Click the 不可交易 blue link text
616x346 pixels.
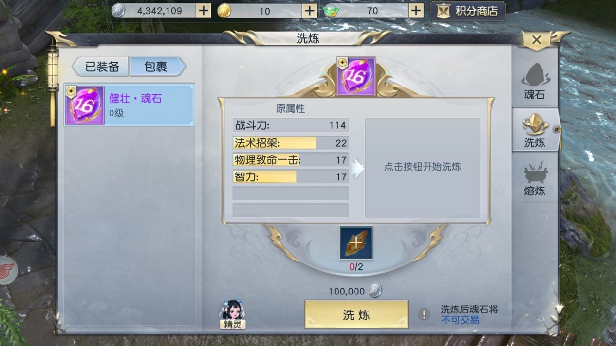pos(460,320)
